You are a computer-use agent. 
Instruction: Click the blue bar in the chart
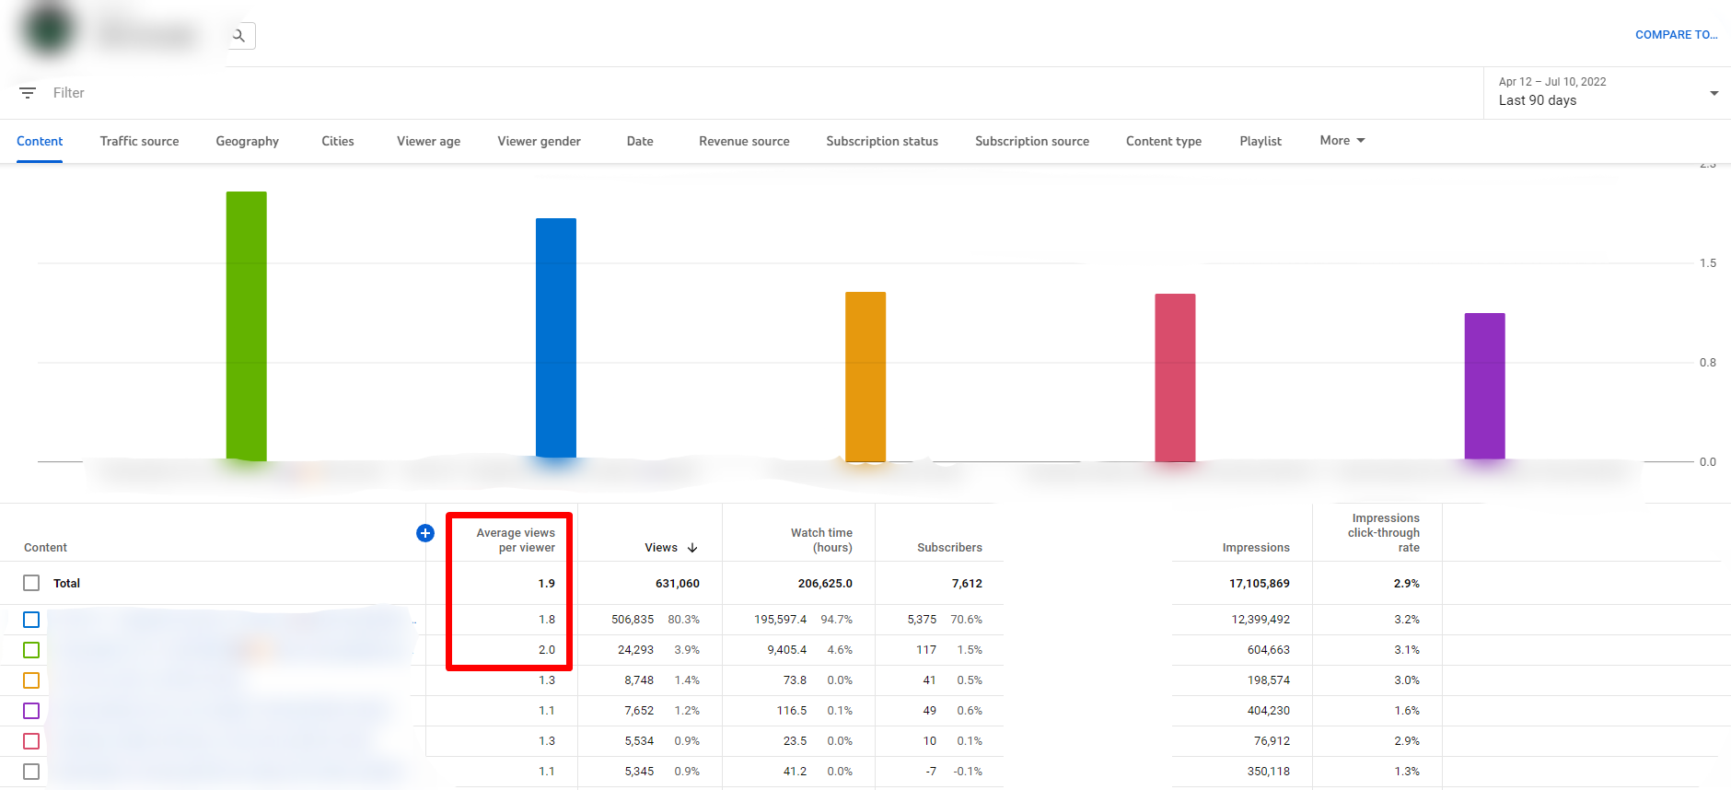point(556,339)
